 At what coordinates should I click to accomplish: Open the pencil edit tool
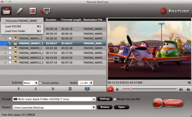[19, 11]
